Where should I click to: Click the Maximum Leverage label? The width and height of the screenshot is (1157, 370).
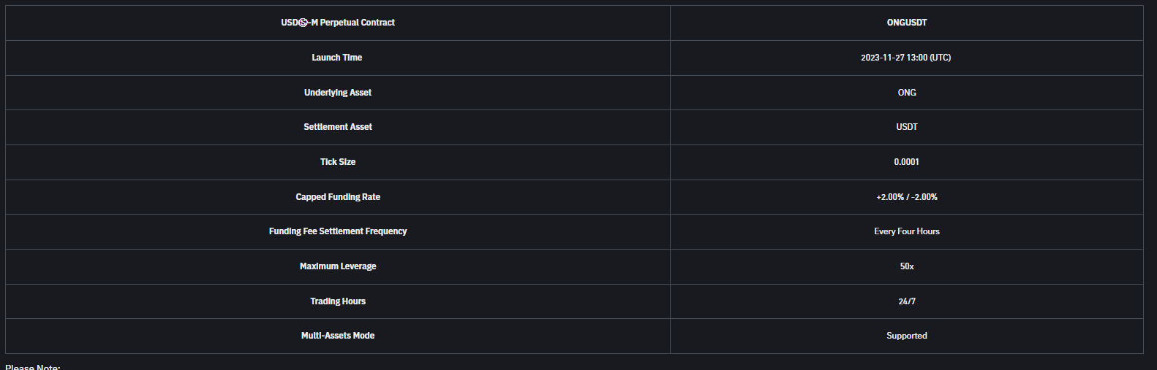[338, 266]
